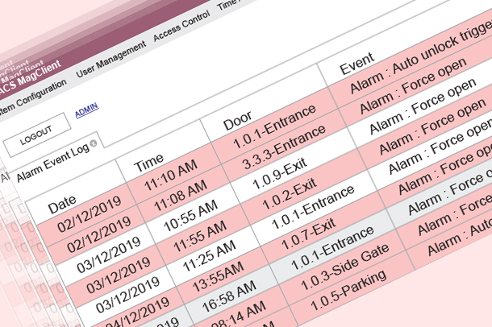This screenshot has height=327, width=492.
Task: Click the Door column header
Action: [x=237, y=121]
